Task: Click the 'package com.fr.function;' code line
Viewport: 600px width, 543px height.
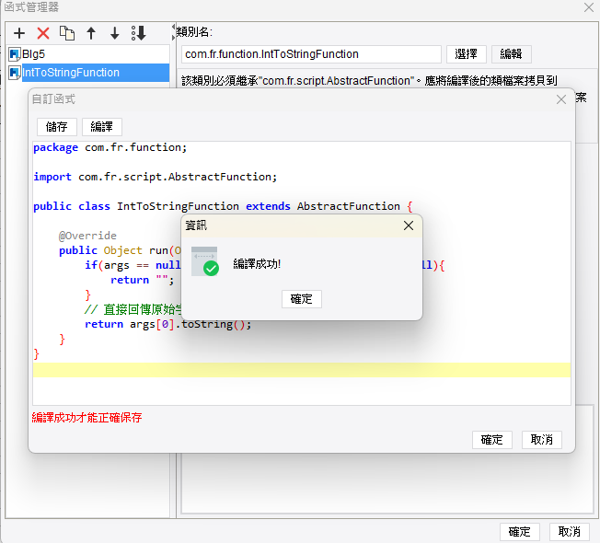Action: pos(110,147)
